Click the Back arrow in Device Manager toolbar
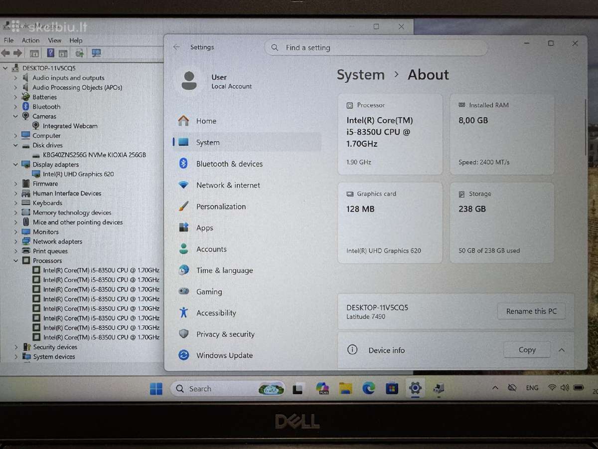 click(x=5, y=53)
